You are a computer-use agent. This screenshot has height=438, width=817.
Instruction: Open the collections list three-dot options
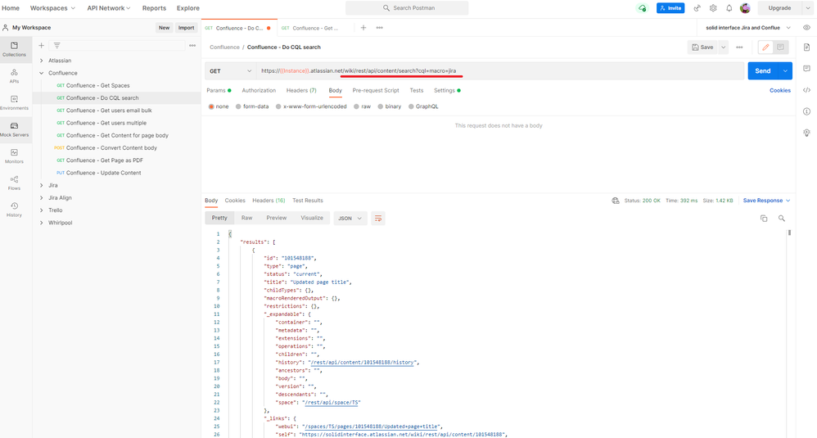(x=192, y=45)
